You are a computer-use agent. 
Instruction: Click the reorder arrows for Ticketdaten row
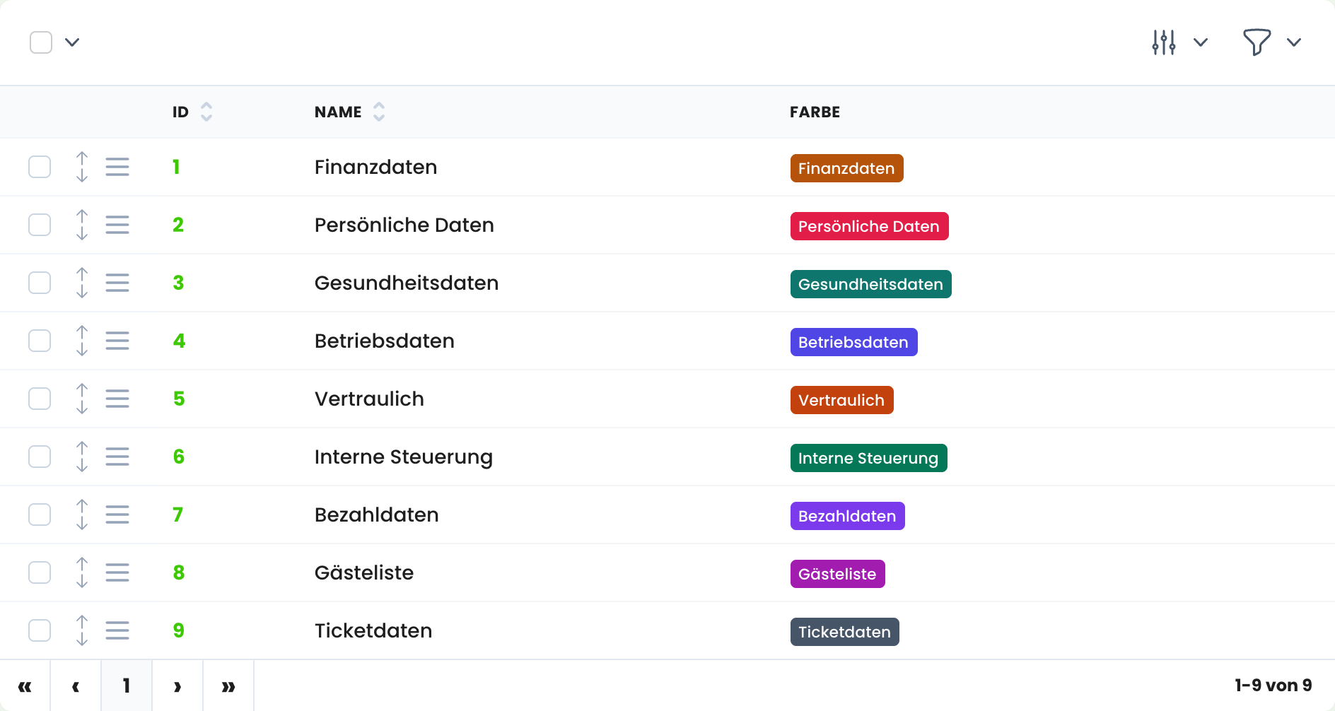point(82,630)
